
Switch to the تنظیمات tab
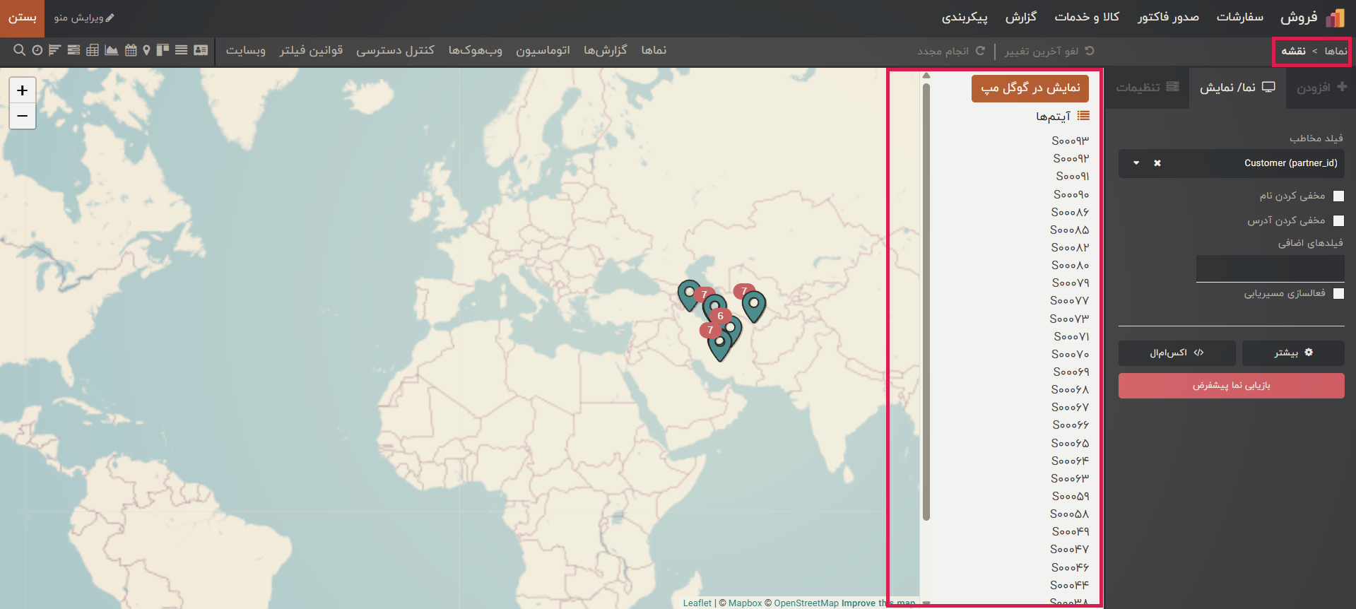(x=1147, y=88)
